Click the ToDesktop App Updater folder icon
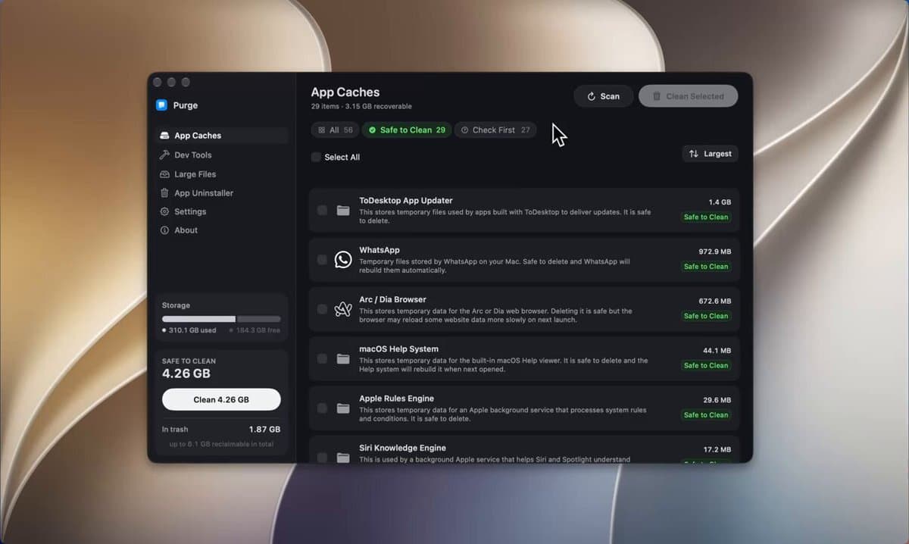 (343, 210)
